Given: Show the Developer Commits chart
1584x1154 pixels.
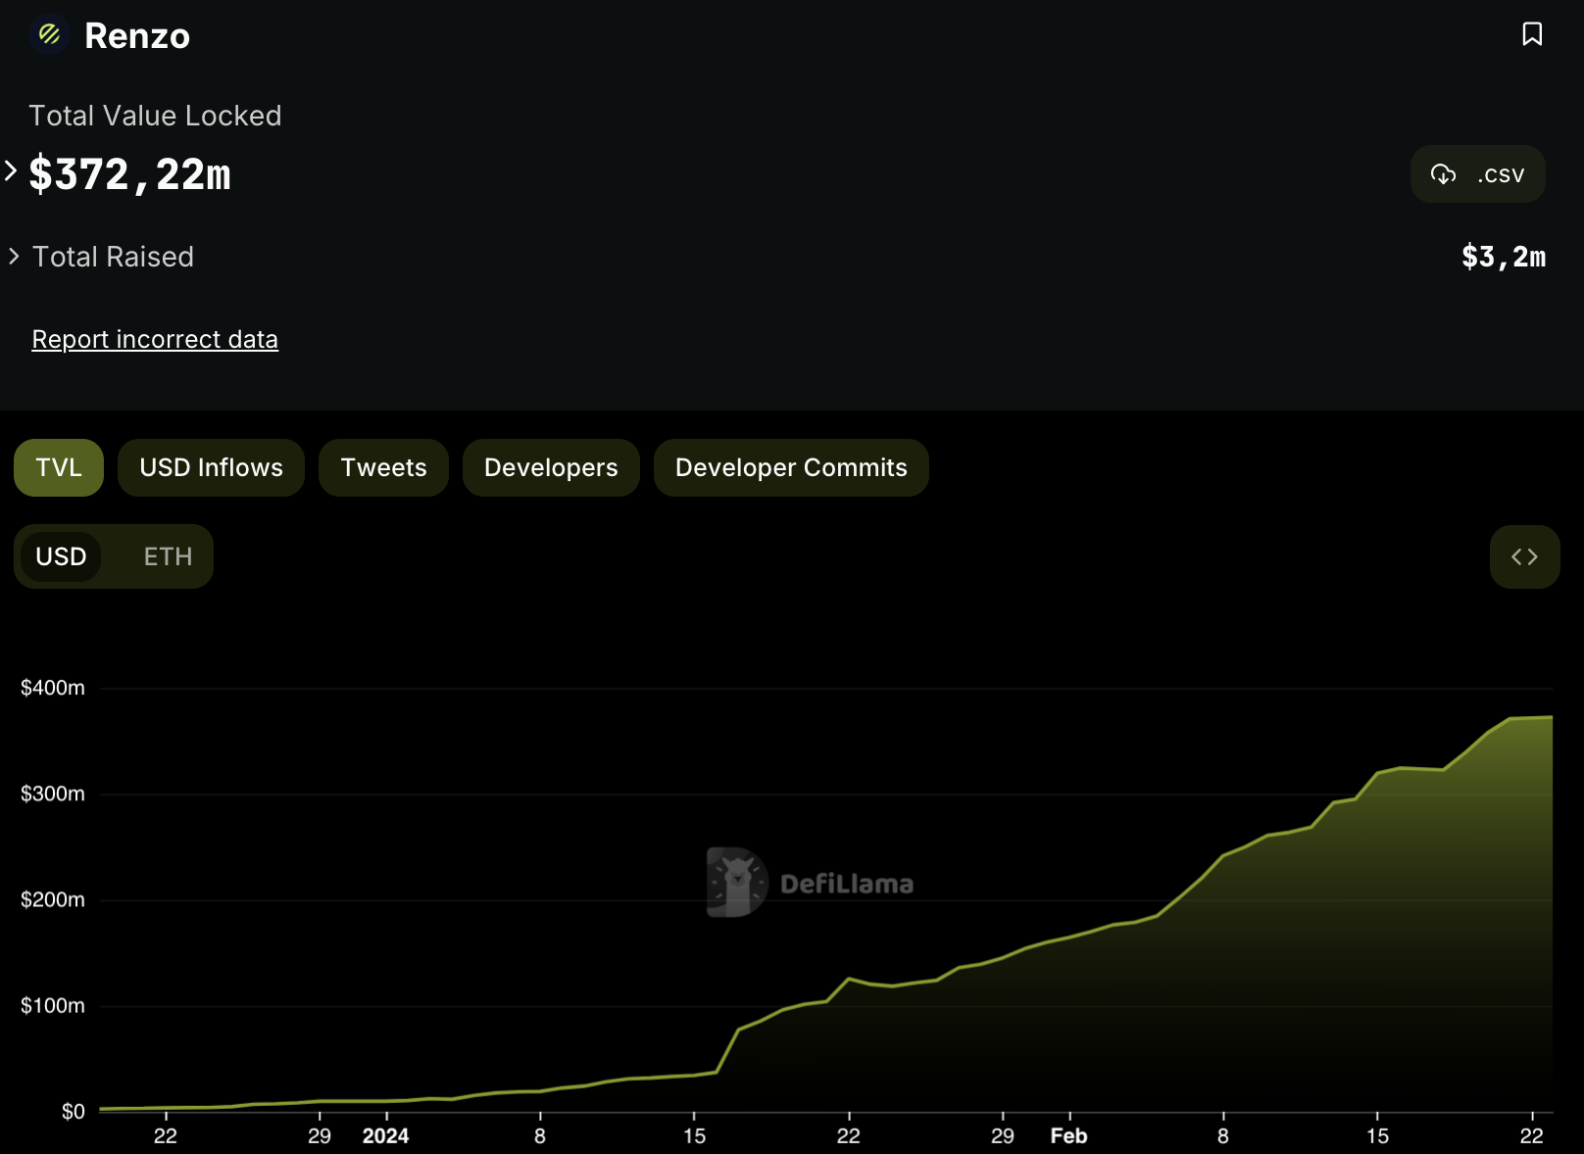Looking at the screenshot, I should coord(791,467).
